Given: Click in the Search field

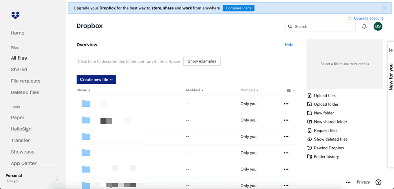Looking at the screenshot, I should tap(321, 27).
